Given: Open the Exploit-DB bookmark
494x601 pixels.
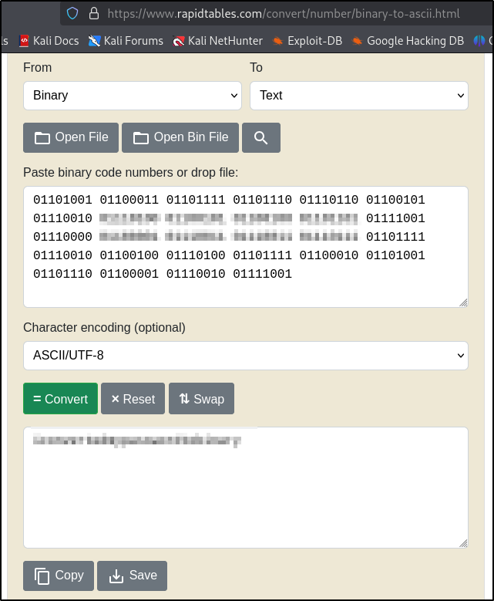Looking at the screenshot, I should click(307, 41).
